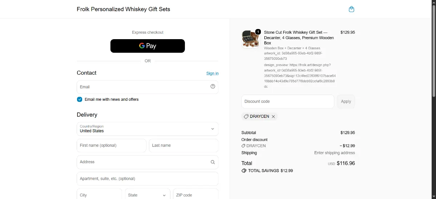Screen dimensions: 436x199
Task: Pay with Google Pay express checkout
Action: (148, 46)
